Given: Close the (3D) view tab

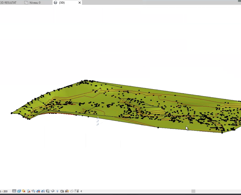Looking at the screenshot, I should coord(80,3).
